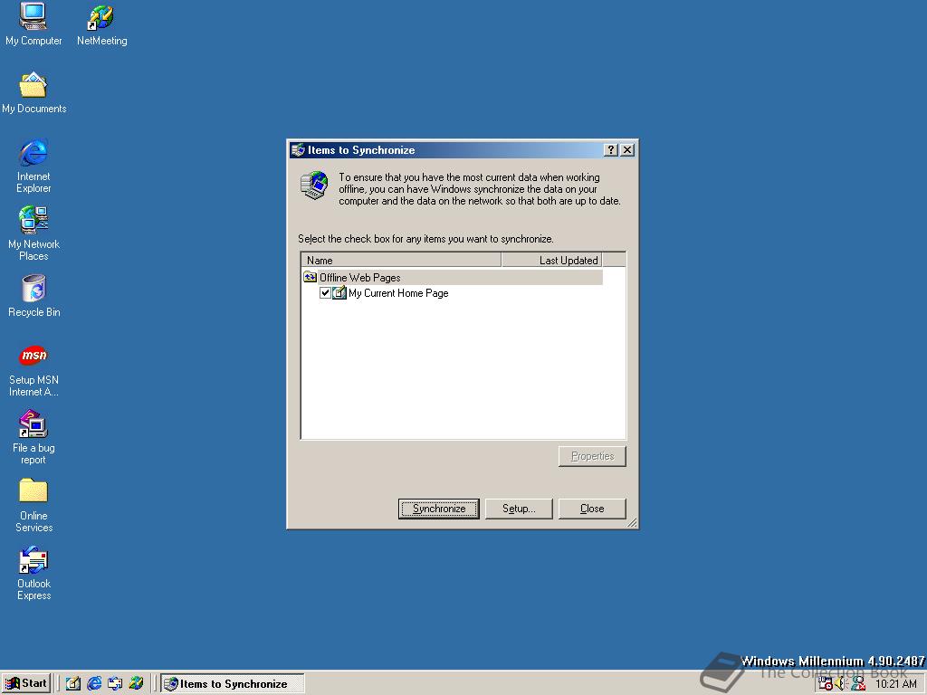Click the Show Desktop quick launch icon
This screenshot has height=695, width=927.
[x=72, y=684]
